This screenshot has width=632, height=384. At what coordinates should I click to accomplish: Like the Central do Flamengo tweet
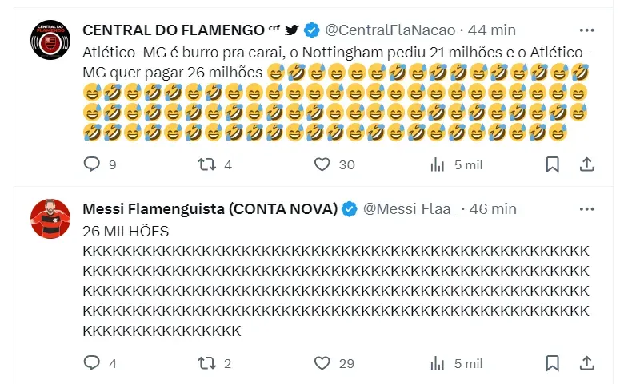point(322,164)
